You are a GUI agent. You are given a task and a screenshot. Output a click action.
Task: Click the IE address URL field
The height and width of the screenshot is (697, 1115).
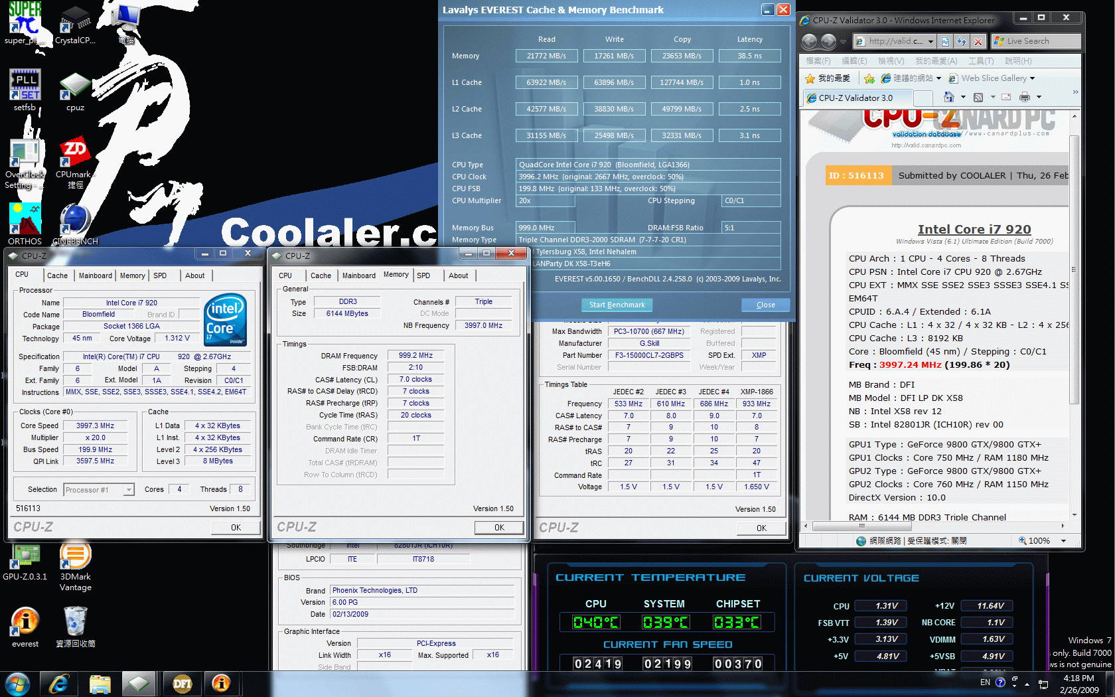point(895,41)
